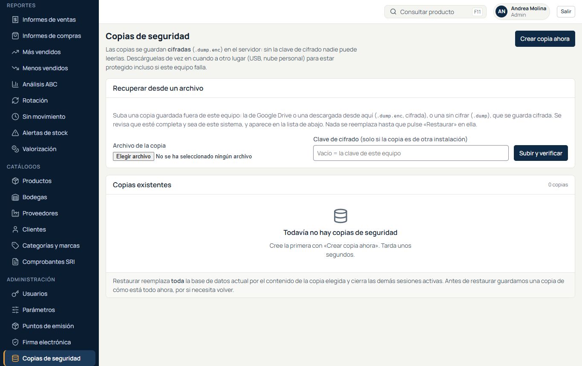Go to Análisis ABC report
The width and height of the screenshot is (582, 366).
tap(49, 84)
